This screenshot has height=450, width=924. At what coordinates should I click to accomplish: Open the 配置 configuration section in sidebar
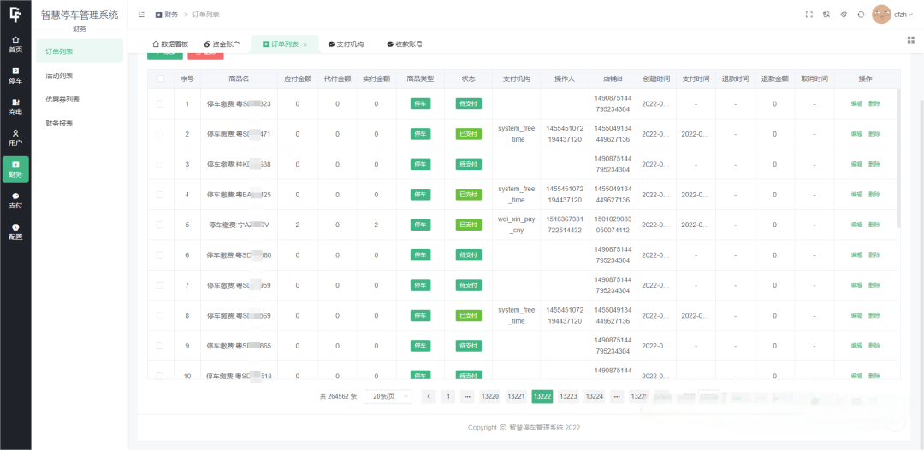(x=15, y=231)
